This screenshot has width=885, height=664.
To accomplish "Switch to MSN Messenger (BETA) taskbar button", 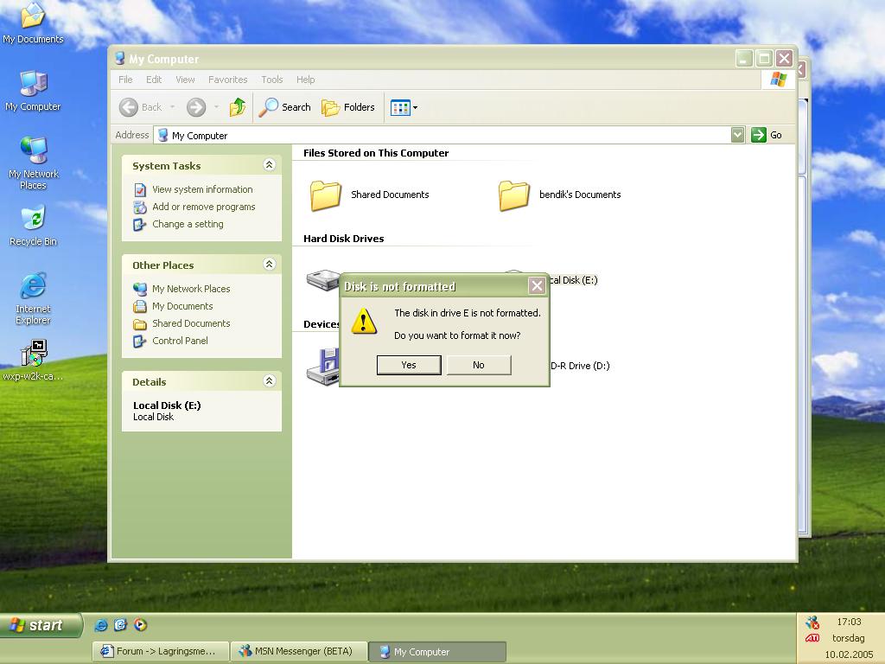I will click(x=299, y=652).
